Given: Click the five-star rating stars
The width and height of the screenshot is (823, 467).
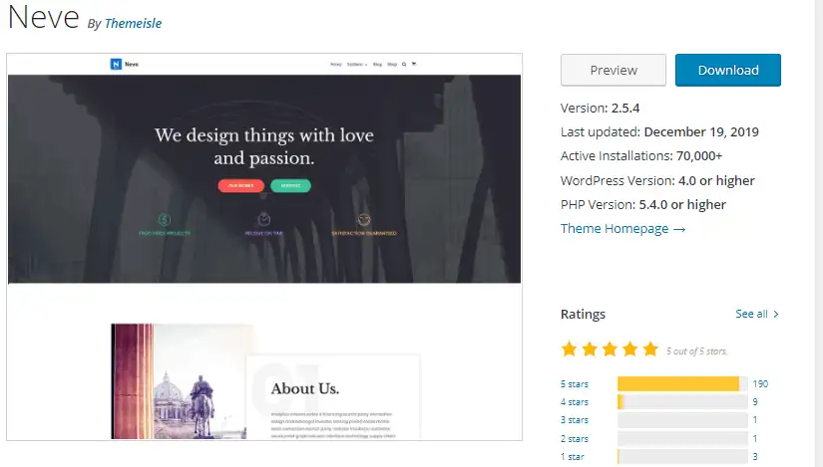Looking at the screenshot, I should pyautogui.click(x=610, y=350).
